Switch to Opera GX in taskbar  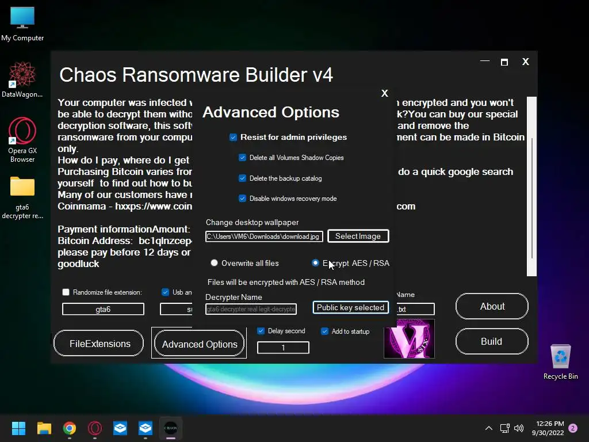[x=95, y=428]
